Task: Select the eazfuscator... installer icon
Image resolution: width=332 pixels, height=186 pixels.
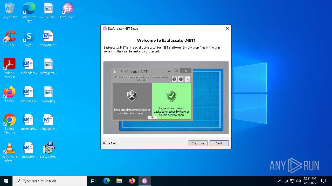Action: pyautogui.click(x=48, y=150)
